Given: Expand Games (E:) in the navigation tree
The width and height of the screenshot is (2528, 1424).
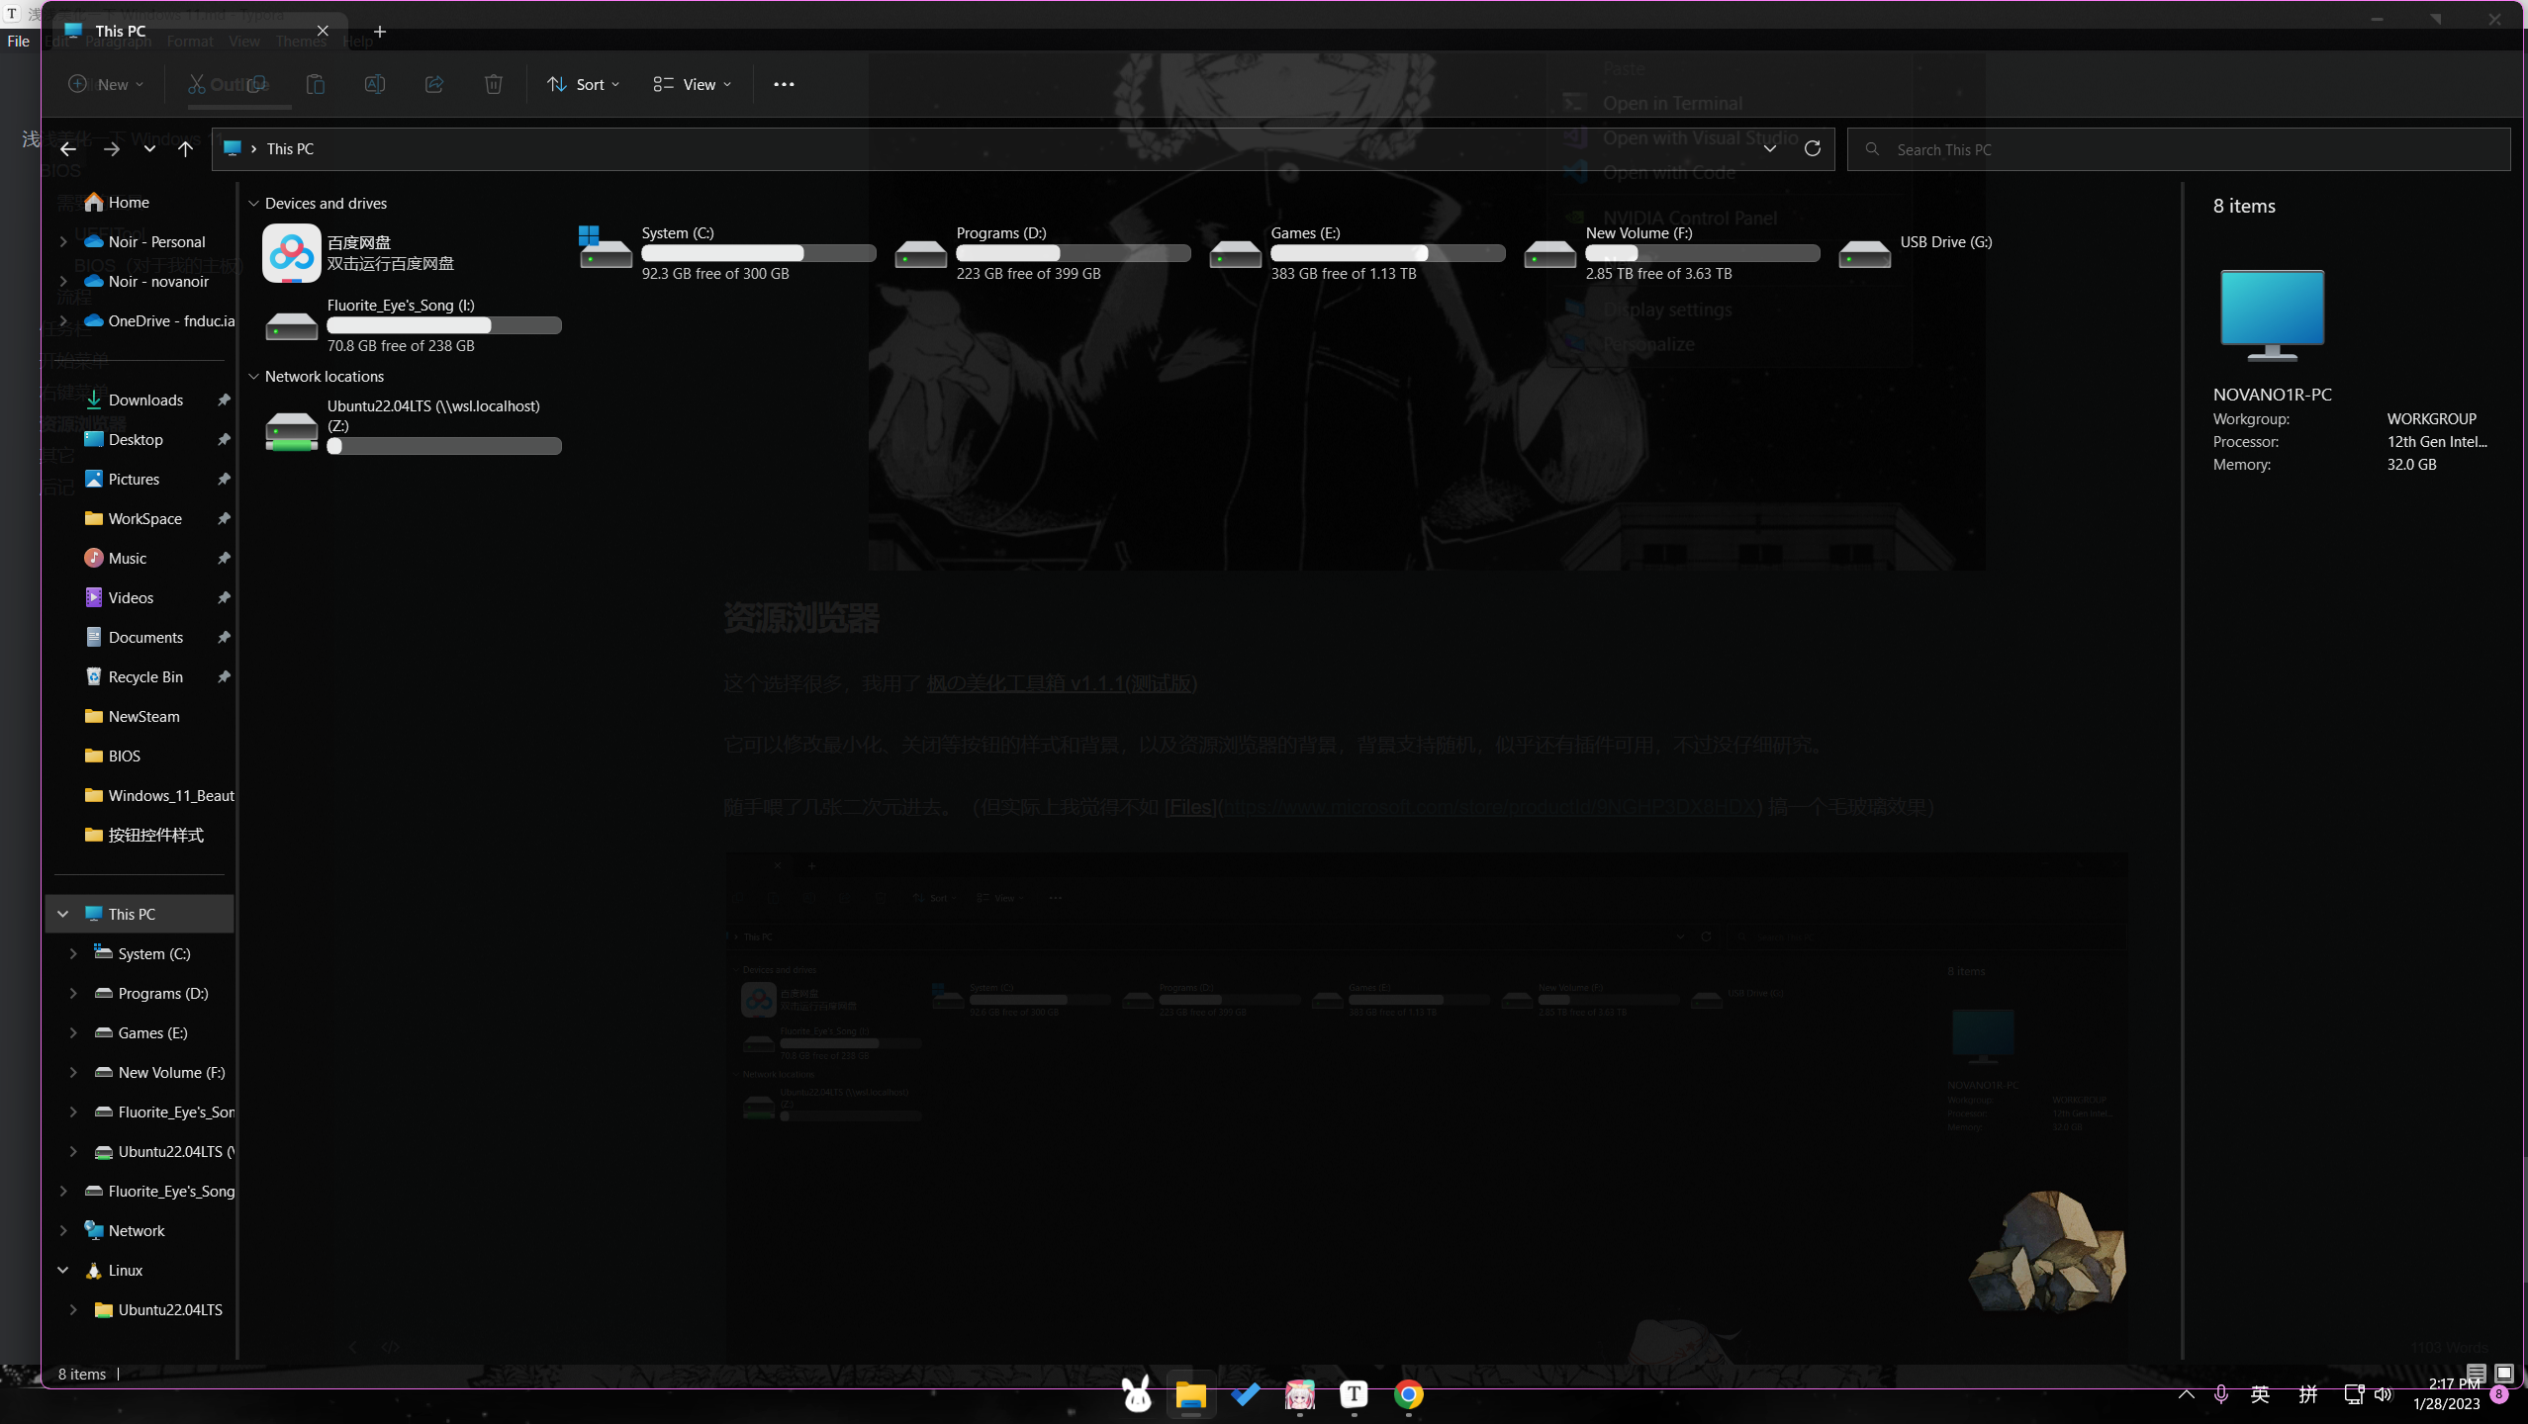Looking at the screenshot, I should coord(73,1032).
